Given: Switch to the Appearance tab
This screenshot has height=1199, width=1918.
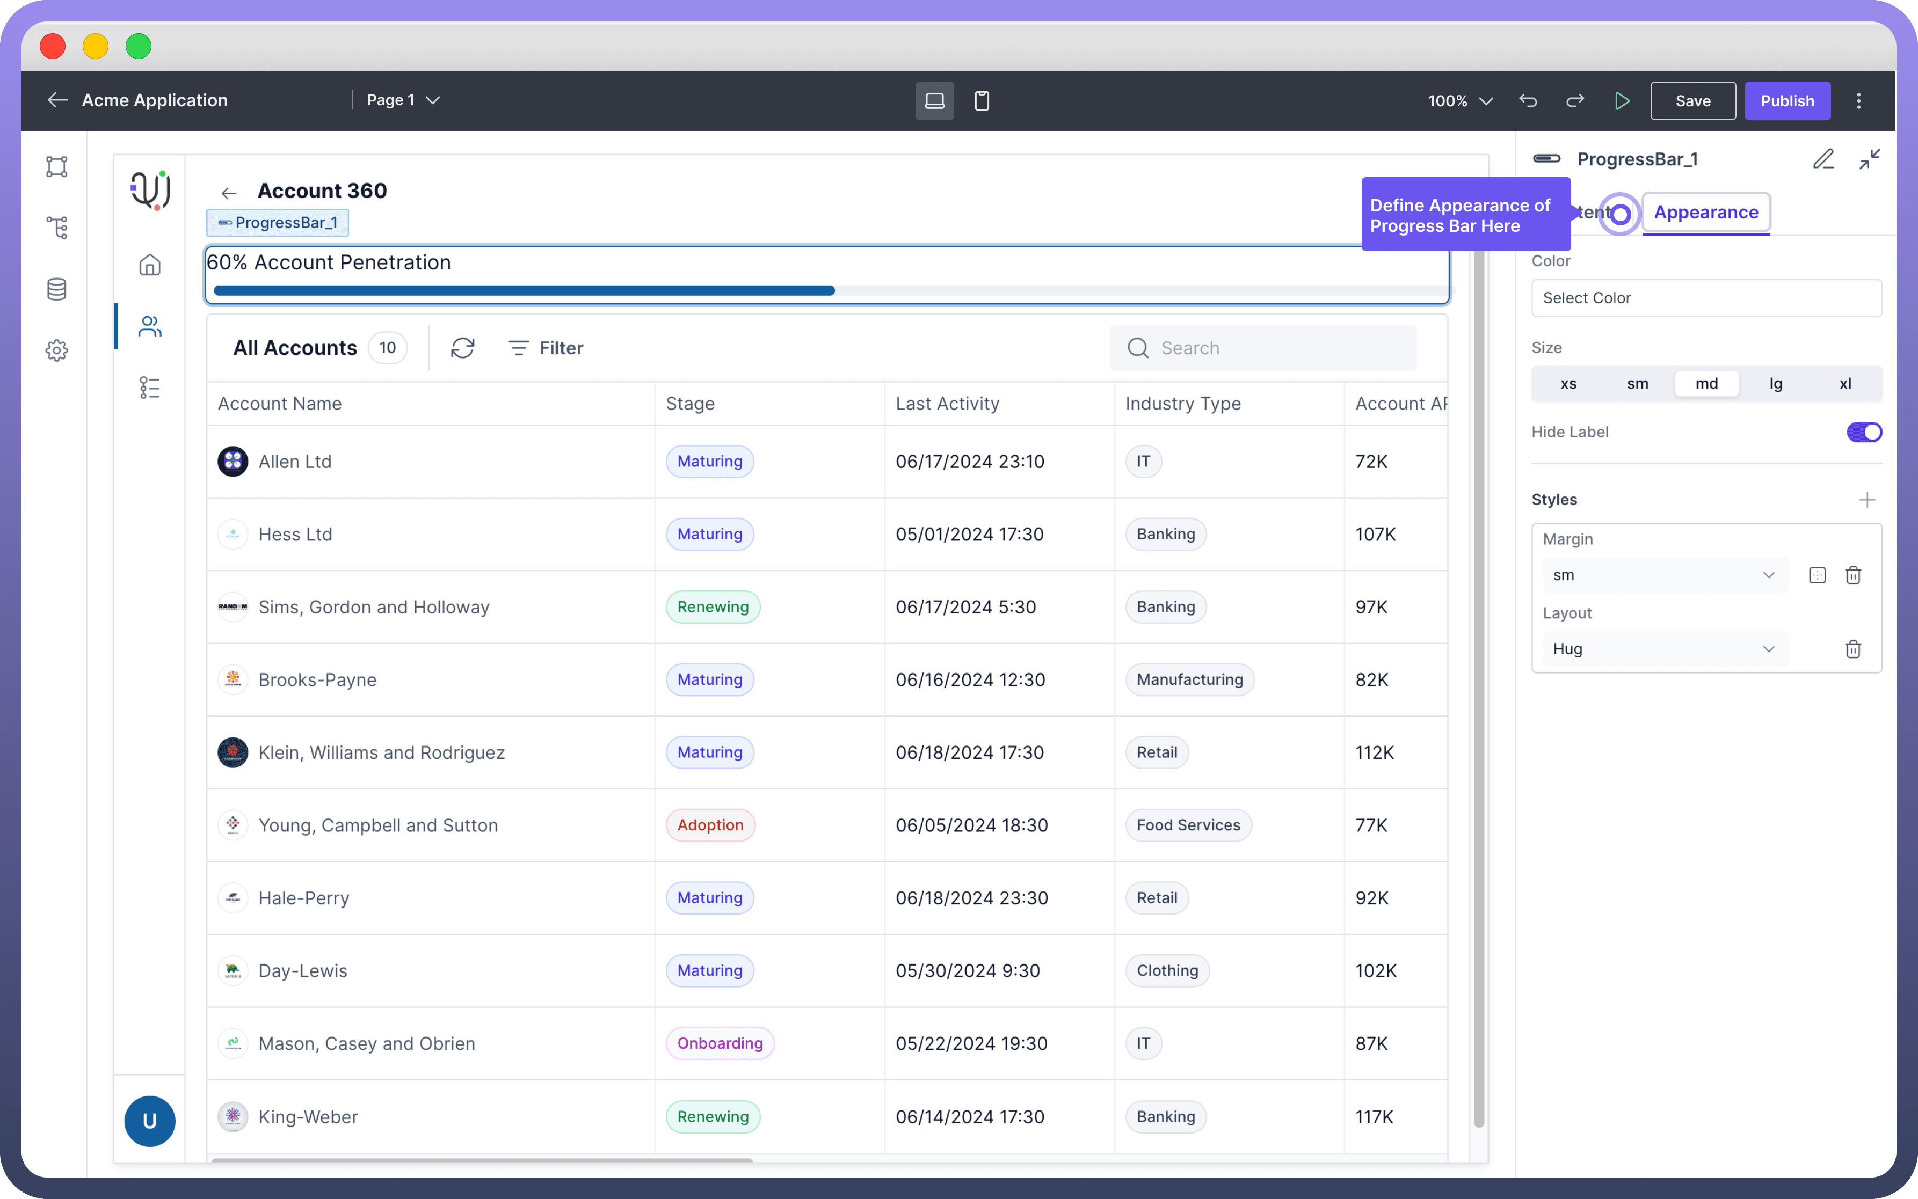Looking at the screenshot, I should 1705,213.
